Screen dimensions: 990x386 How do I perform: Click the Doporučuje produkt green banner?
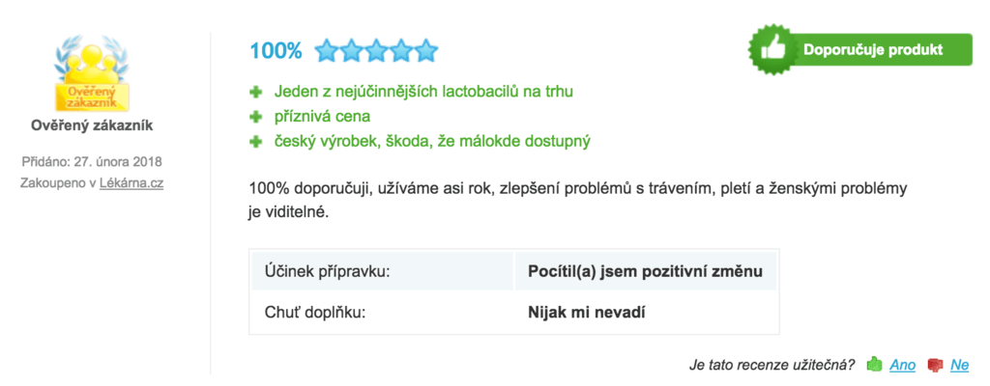[x=859, y=50]
